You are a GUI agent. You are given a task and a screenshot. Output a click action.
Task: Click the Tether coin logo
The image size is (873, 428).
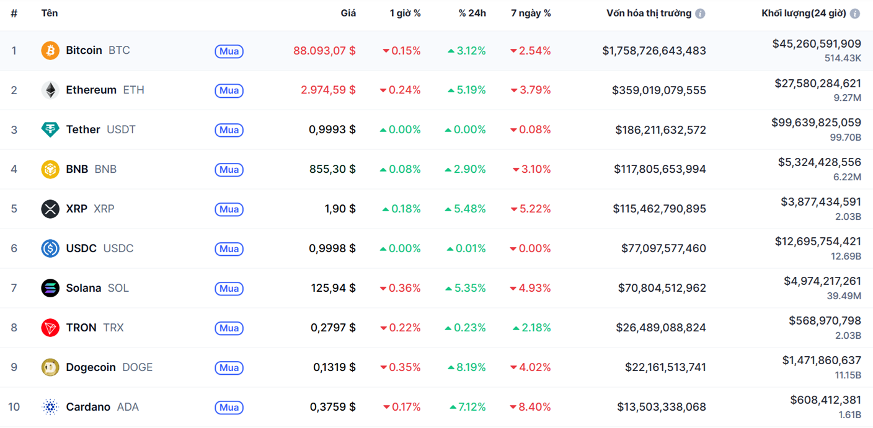point(50,129)
